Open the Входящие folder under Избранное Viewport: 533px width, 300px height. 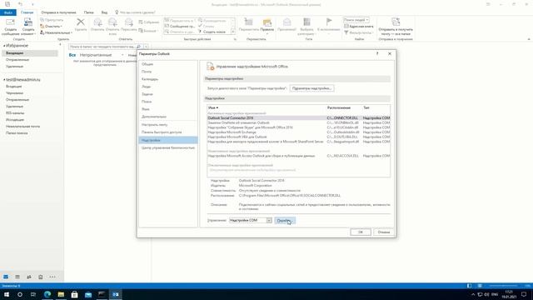point(30,53)
